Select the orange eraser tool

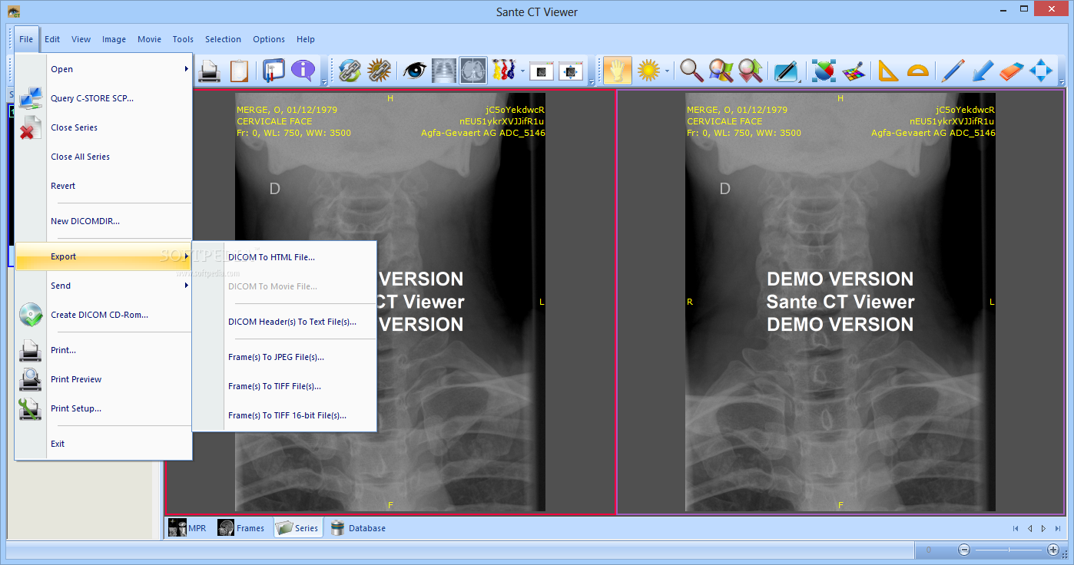click(x=1012, y=71)
